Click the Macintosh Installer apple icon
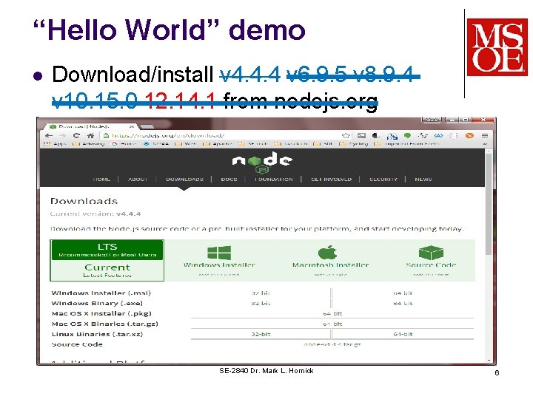The width and height of the screenshot is (533, 399). [327, 252]
